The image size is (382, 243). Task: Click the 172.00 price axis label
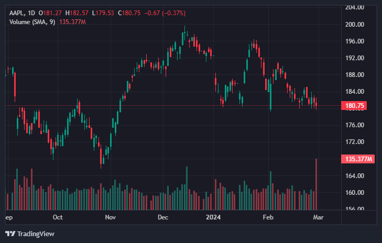[354, 142]
